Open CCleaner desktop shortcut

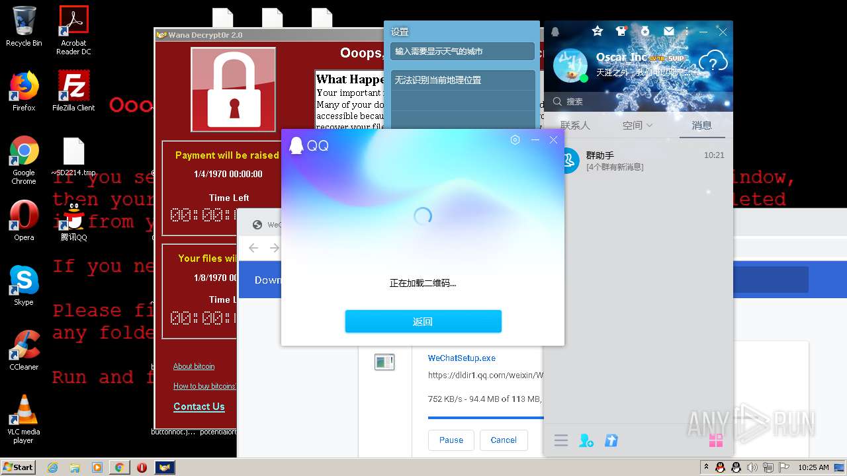[24, 350]
